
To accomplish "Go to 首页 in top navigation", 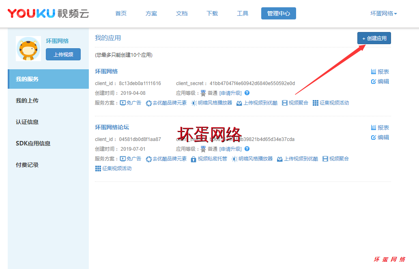I will point(121,13).
